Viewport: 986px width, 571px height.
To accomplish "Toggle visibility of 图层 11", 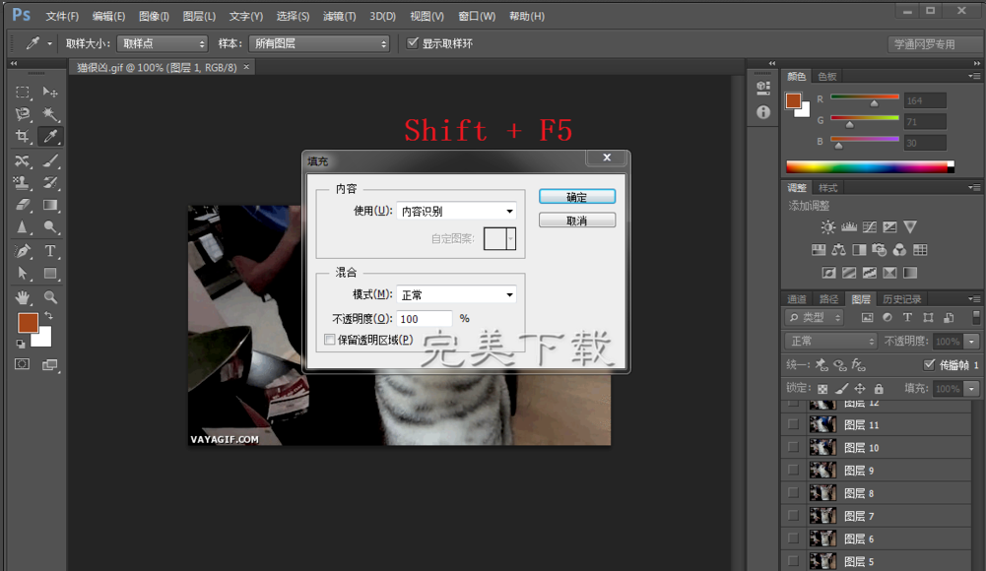I will 793,424.
